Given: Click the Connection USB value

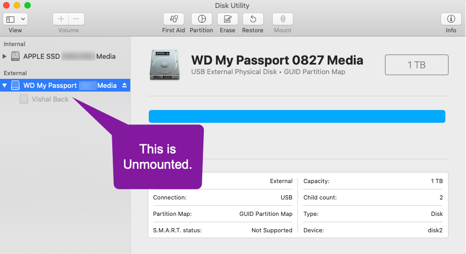Looking at the screenshot, I should [286, 197].
